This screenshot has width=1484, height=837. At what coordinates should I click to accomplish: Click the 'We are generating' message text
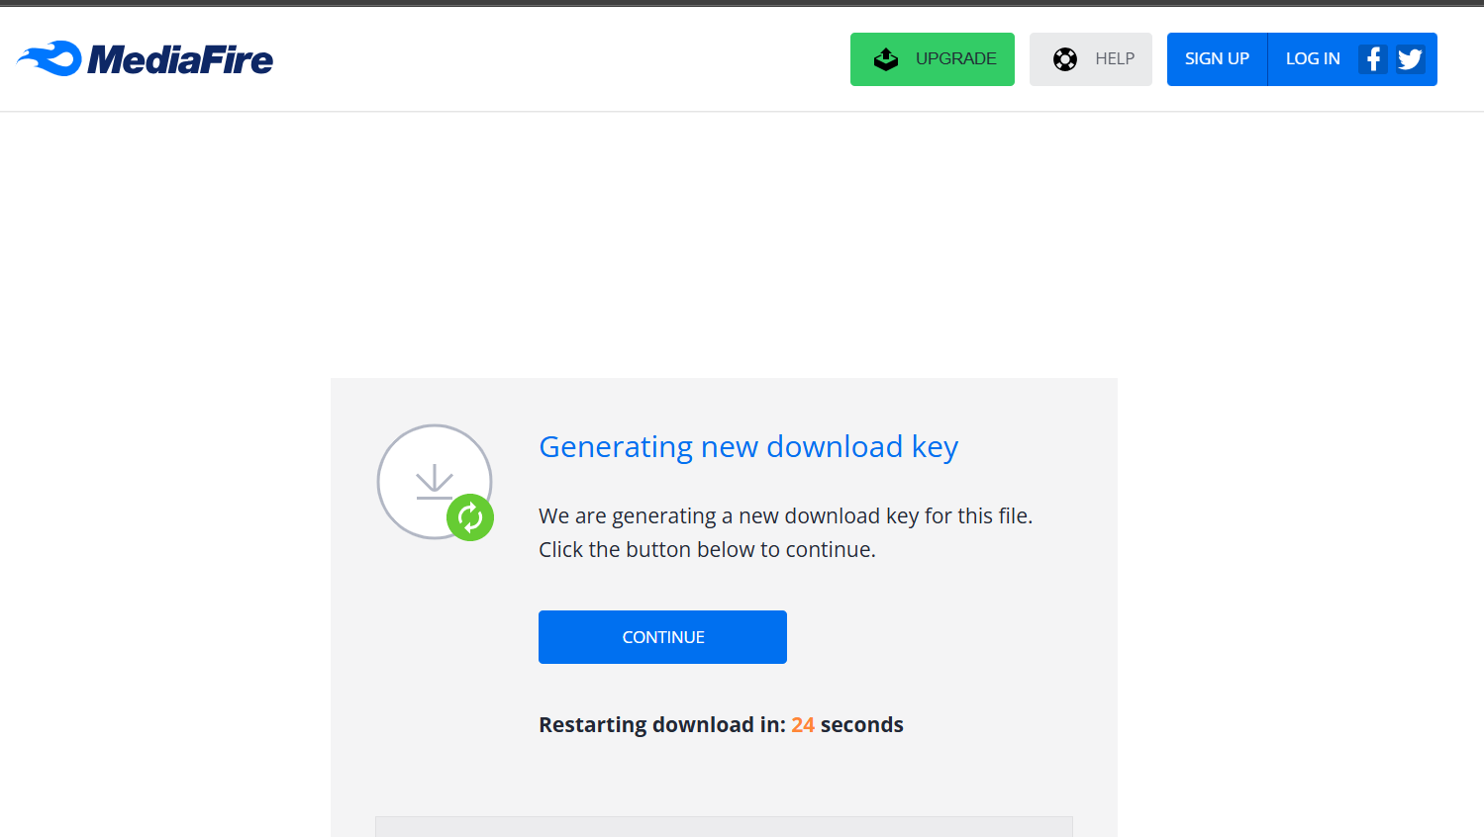click(x=784, y=515)
